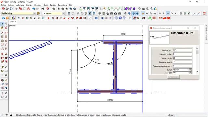Activate the Rotate tool
The image size is (208, 117).
(x=2, y=58)
